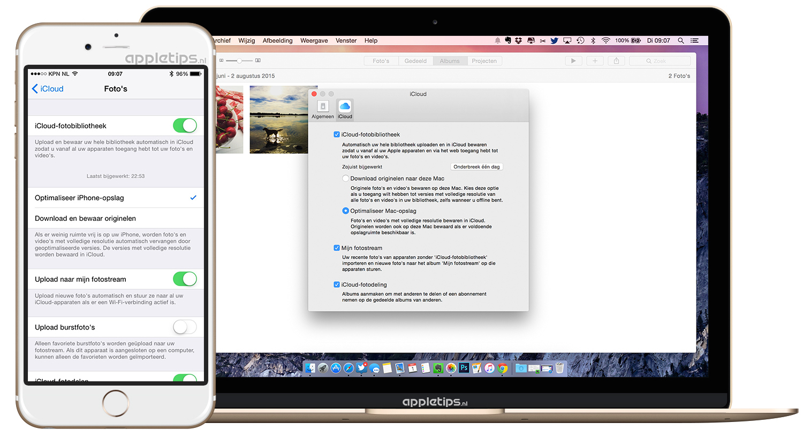803x430 pixels.
Task: Click the Evernote elephant menu bar icon
Action: click(x=508, y=41)
